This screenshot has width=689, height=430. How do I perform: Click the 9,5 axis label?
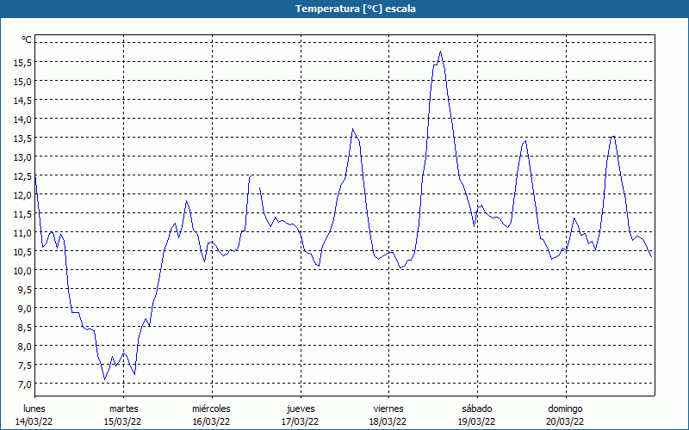[x=24, y=290]
